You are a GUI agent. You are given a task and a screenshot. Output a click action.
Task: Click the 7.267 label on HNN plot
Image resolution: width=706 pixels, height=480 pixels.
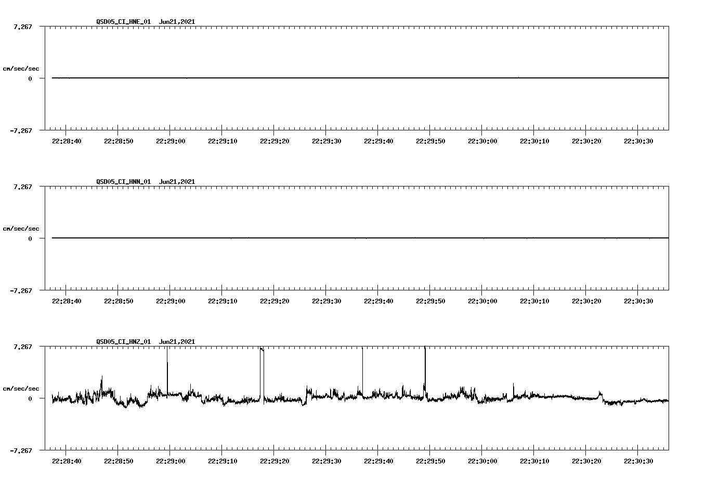(23, 186)
